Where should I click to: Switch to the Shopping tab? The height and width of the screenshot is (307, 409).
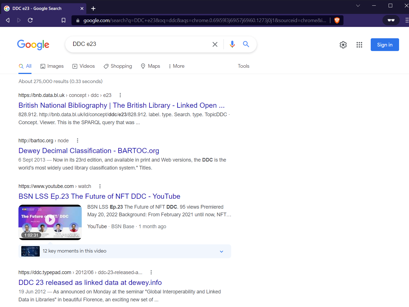click(118, 66)
